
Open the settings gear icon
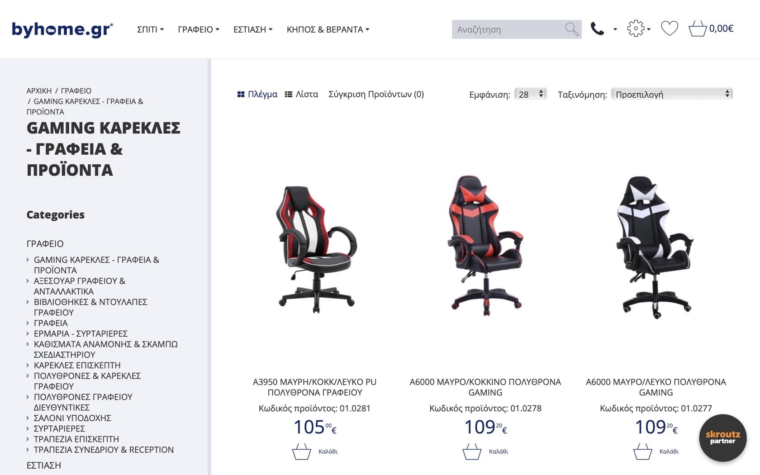tap(636, 28)
